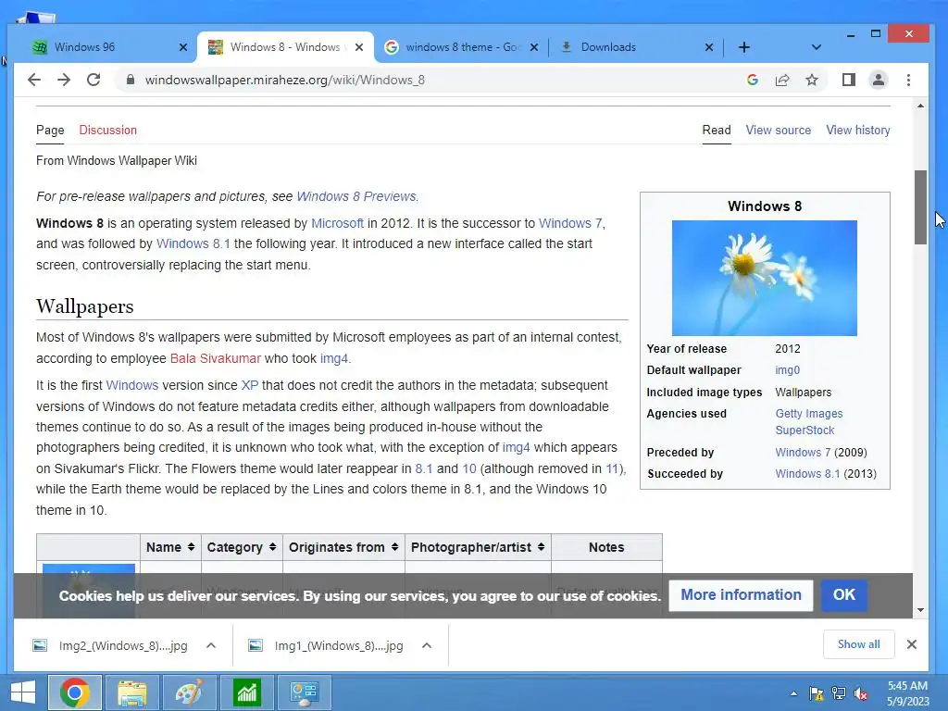Screen dimensions: 948x711
Task: Open the side panel
Action: pos(849,80)
